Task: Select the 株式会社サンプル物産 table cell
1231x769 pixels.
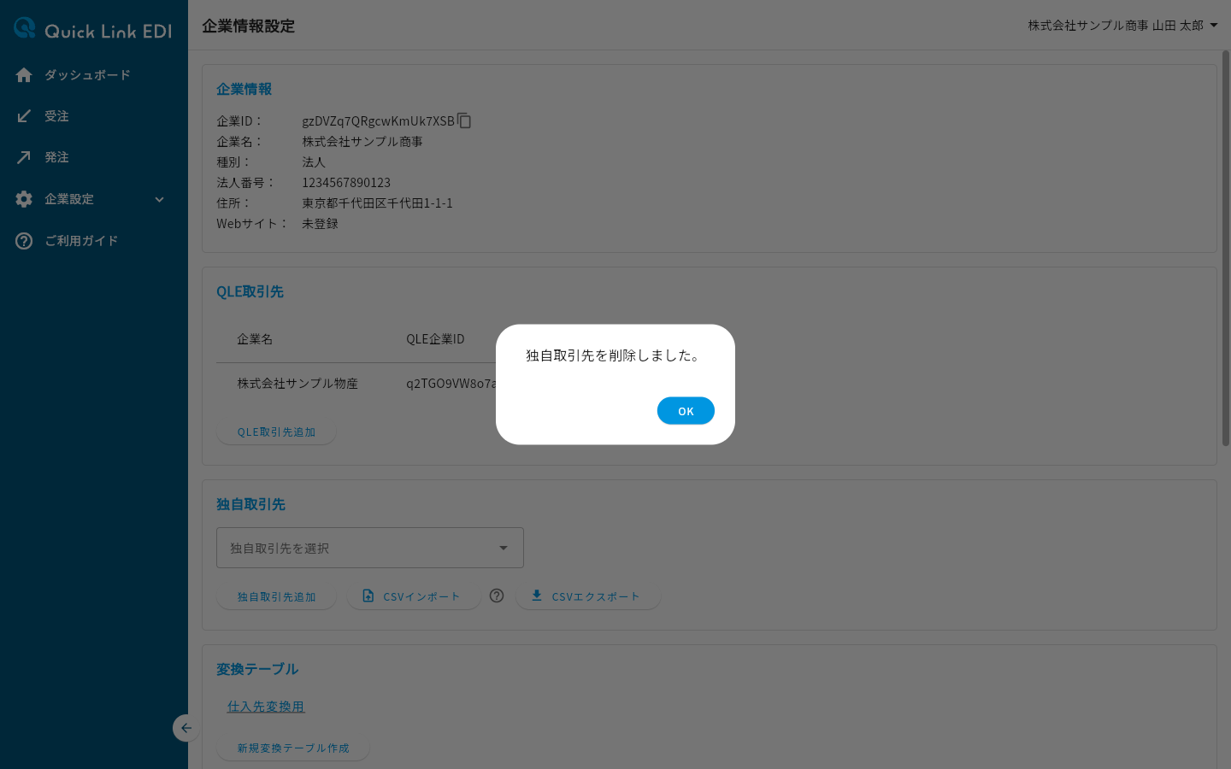Action: pos(297,384)
